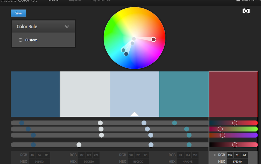Click the HEX field showing 305673
This screenshot has height=164, width=261.
39,161
